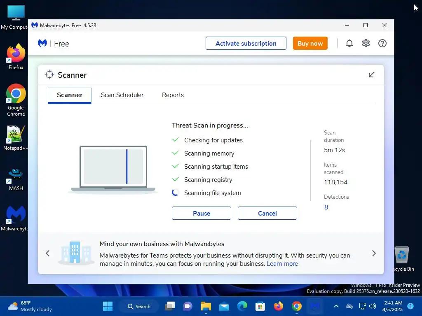Switch to the Scanner tab

click(x=70, y=95)
